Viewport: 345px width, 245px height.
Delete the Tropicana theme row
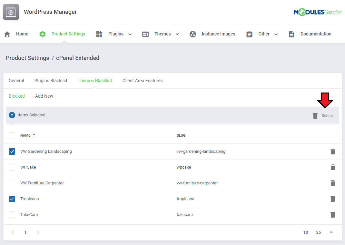pyautogui.click(x=333, y=199)
